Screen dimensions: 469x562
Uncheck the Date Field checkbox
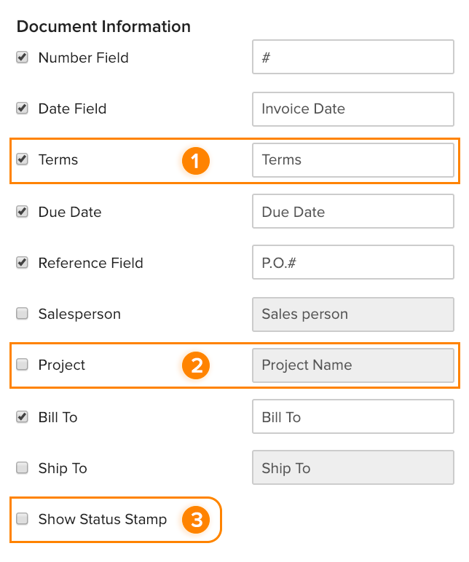(23, 108)
